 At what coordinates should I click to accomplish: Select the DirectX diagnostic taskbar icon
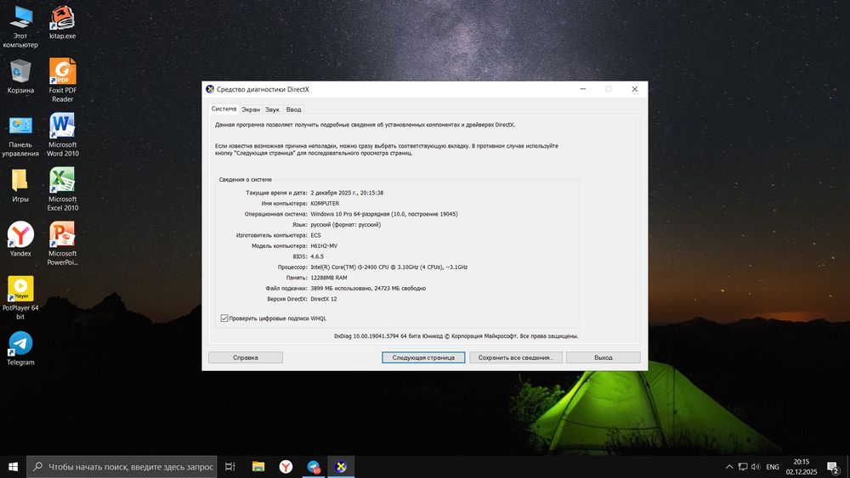pyautogui.click(x=341, y=467)
